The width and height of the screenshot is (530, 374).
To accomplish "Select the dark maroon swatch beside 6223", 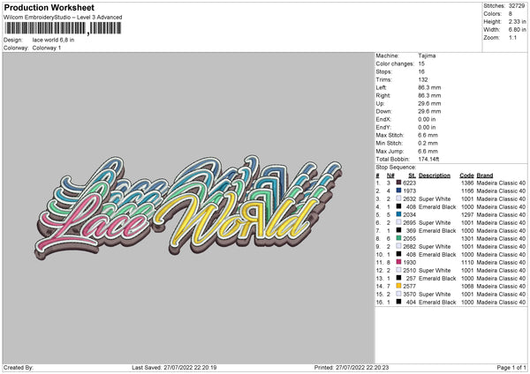I will click(399, 183).
